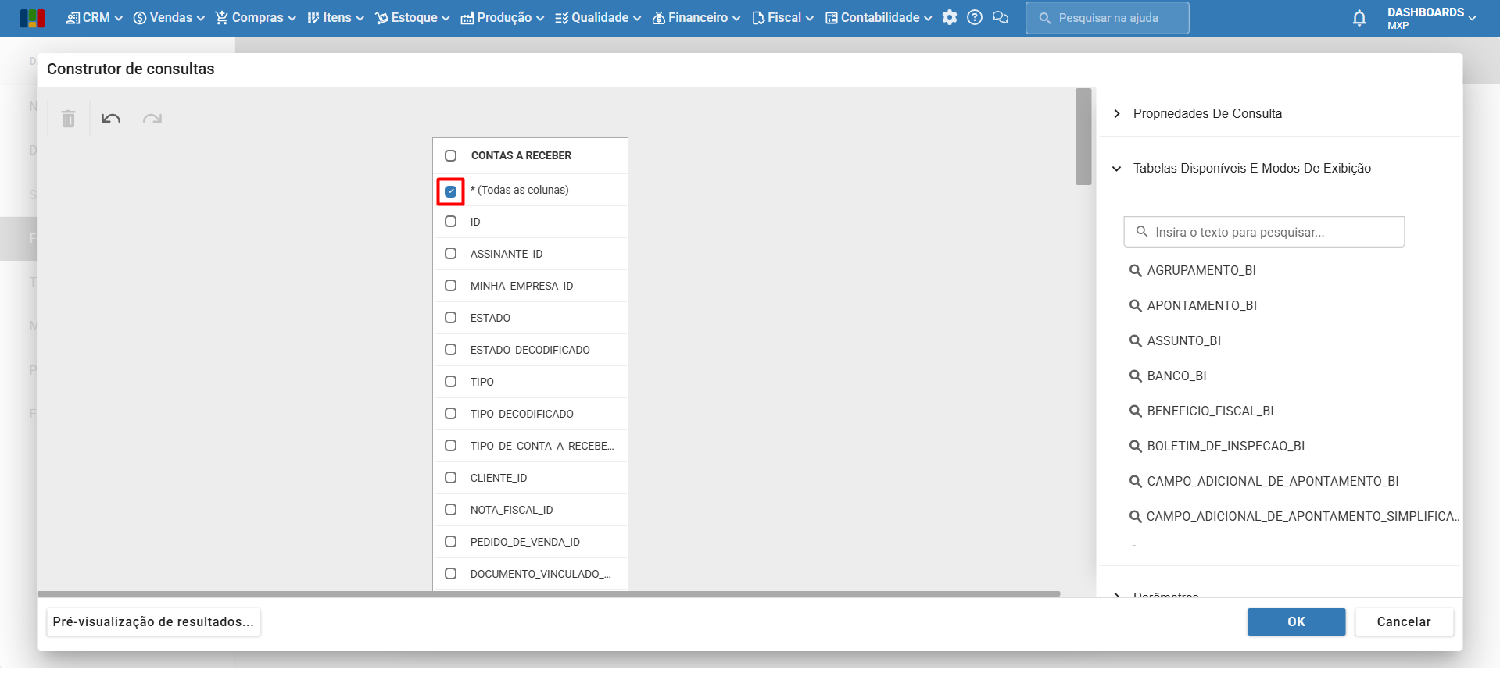Click the Fiscal document icon

(758, 17)
